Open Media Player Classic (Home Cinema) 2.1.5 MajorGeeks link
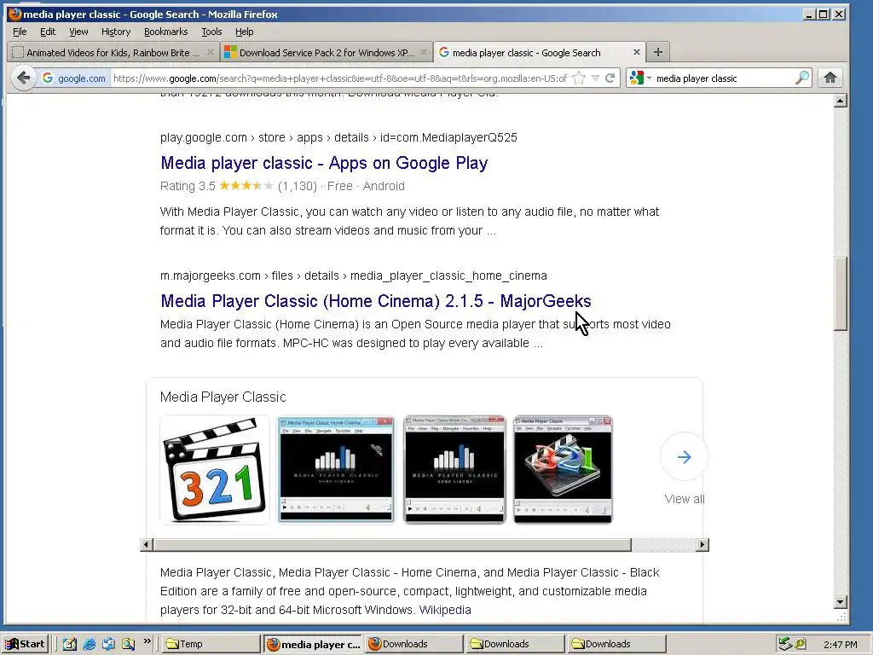The height and width of the screenshot is (655, 873). pyautogui.click(x=376, y=301)
